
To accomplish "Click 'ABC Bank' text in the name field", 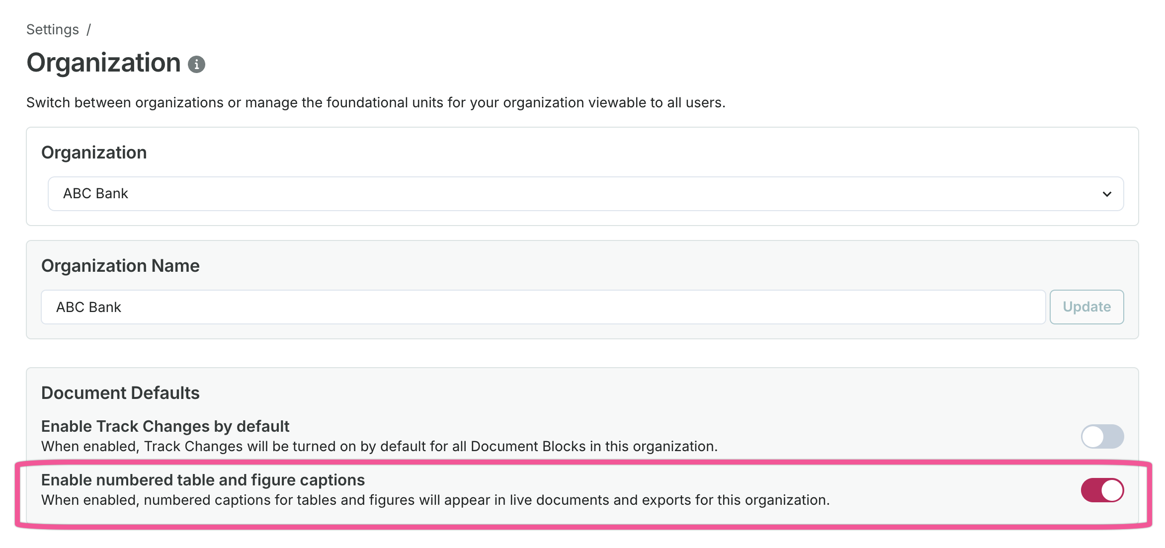I will pyautogui.click(x=88, y=308).
